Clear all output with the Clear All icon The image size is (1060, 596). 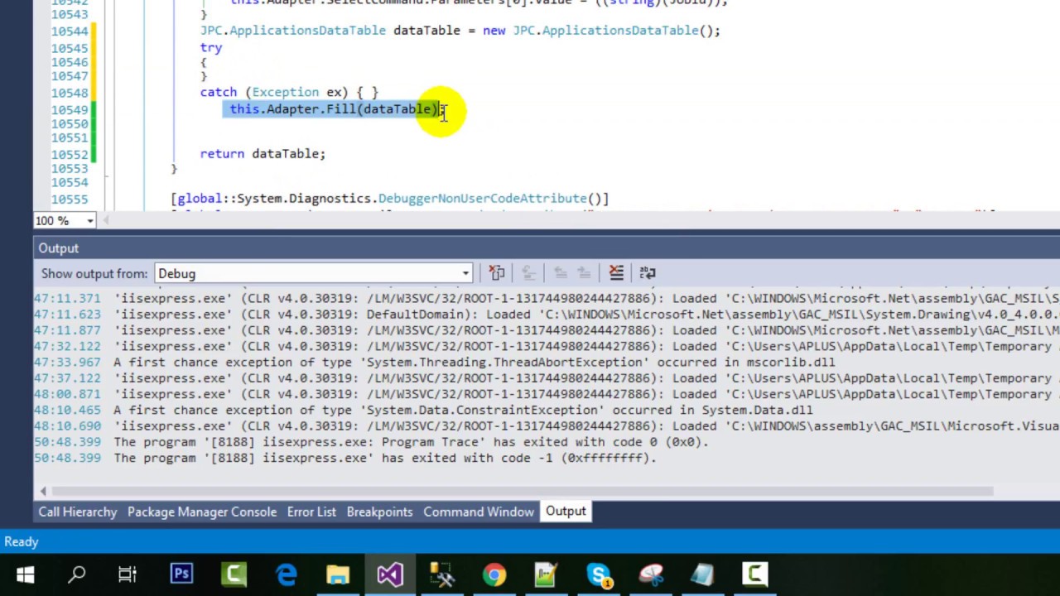pyautogui.click(x=616, y=273)
